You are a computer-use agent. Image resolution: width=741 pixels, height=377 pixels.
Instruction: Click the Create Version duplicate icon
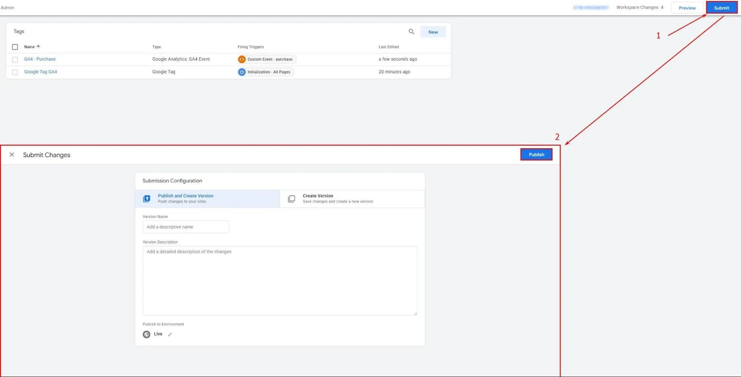291,199
